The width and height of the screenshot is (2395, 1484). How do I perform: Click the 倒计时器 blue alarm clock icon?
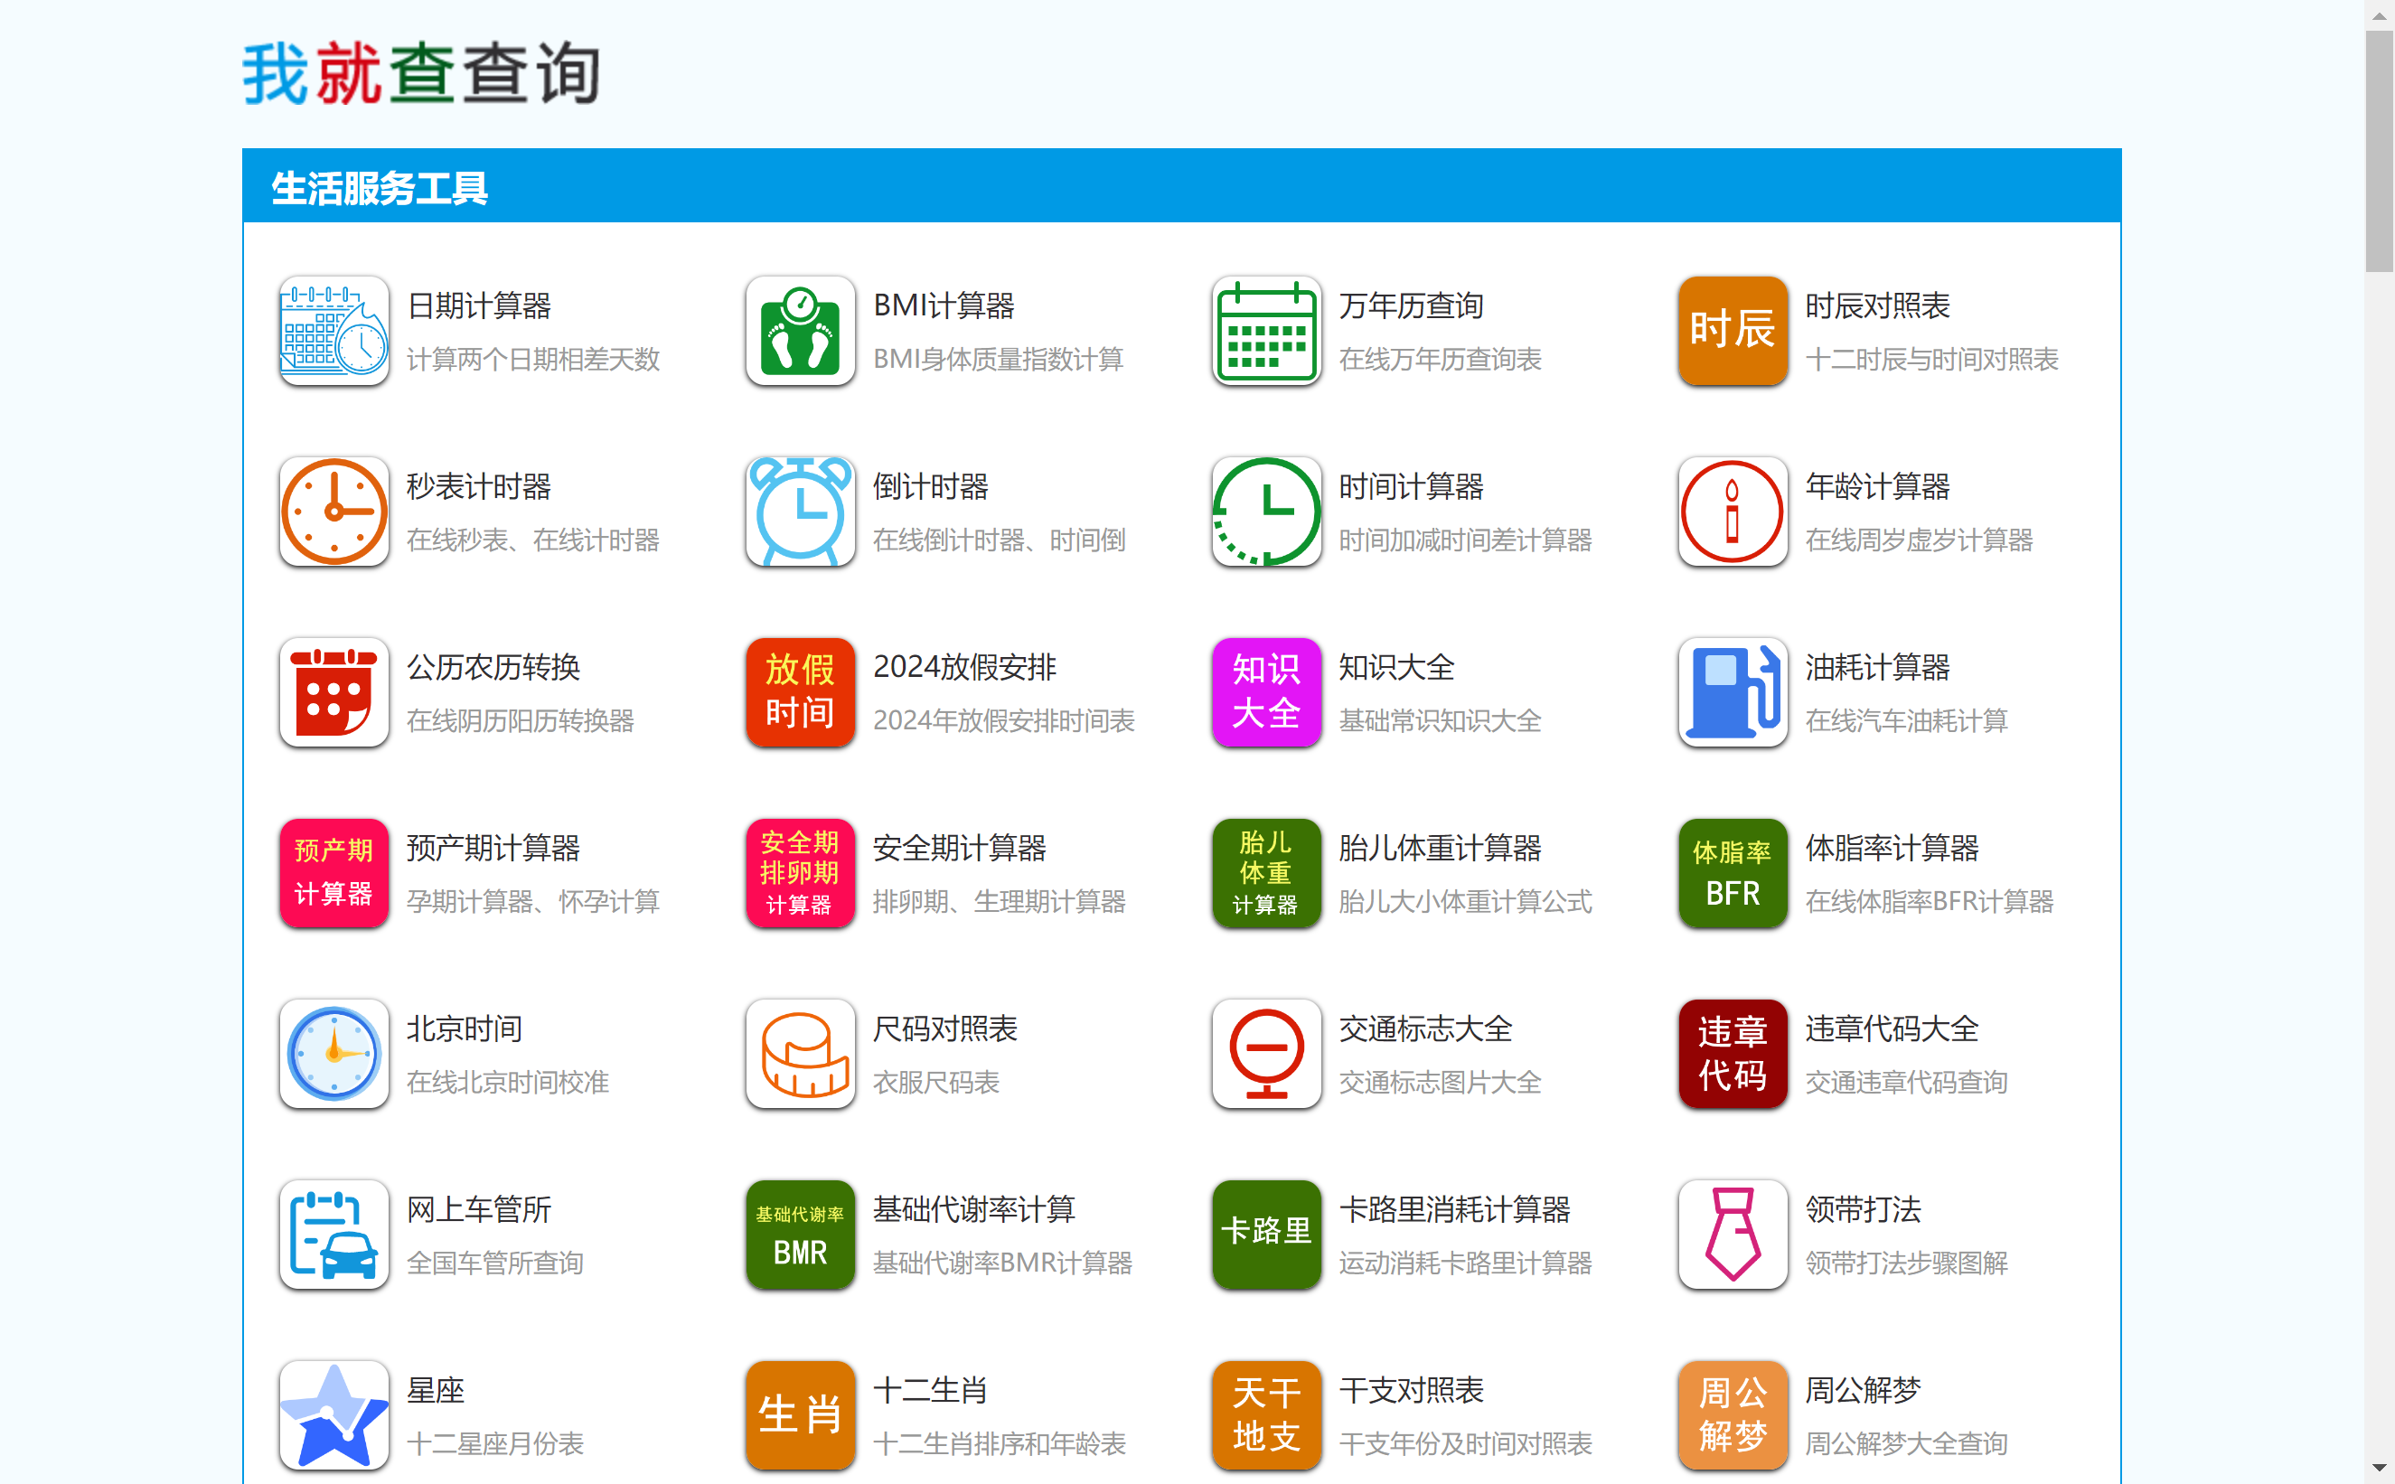800,512
